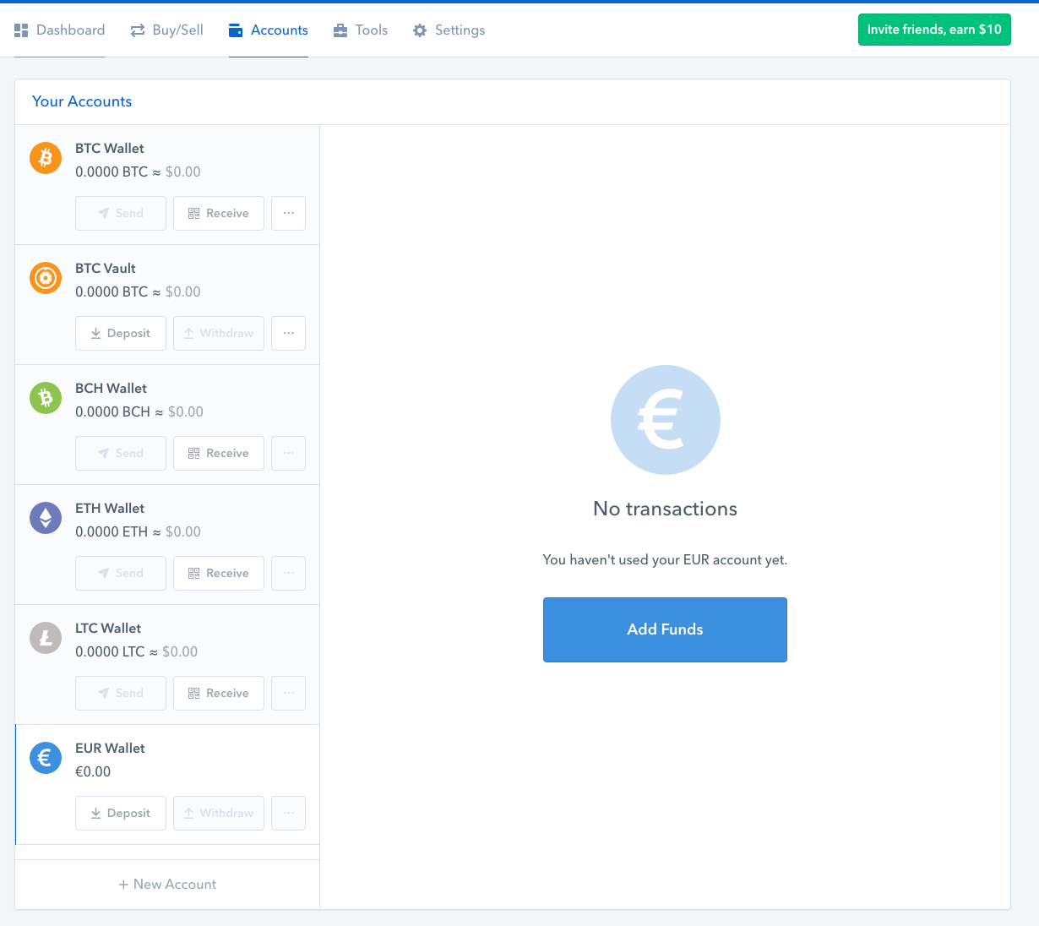Open more options for ETH Wallet

tap(289, 574)
